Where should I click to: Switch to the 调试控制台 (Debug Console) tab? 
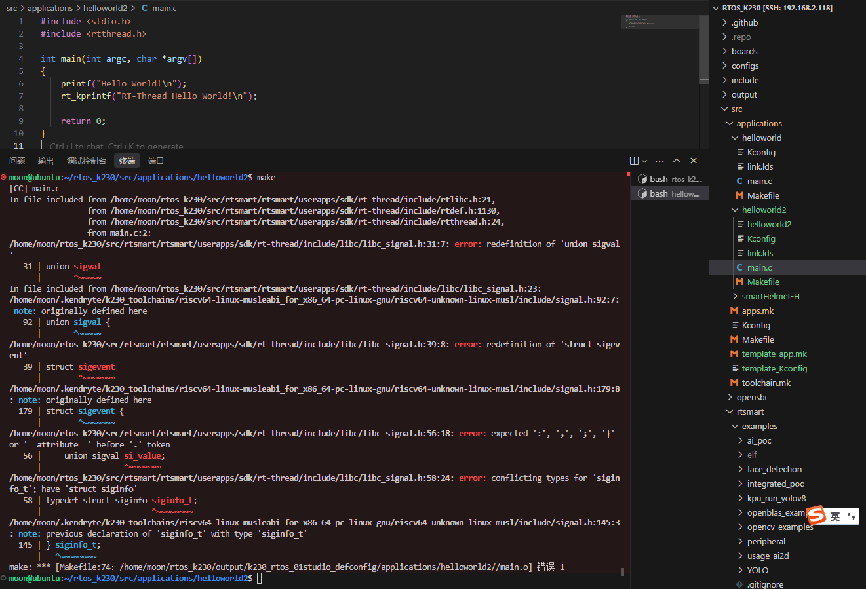point(87,161)
